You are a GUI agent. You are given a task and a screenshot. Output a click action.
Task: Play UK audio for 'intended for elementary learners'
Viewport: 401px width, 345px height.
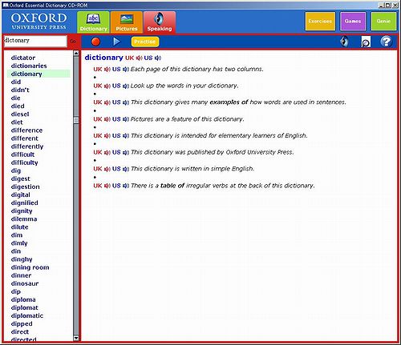[x=107, y=136]
